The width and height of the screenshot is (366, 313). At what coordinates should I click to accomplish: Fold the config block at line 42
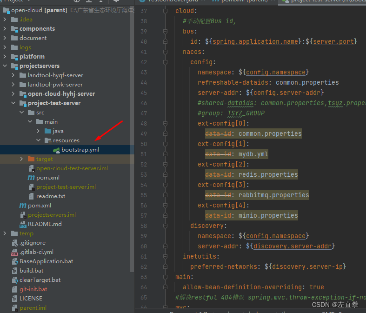coord(165,62)
